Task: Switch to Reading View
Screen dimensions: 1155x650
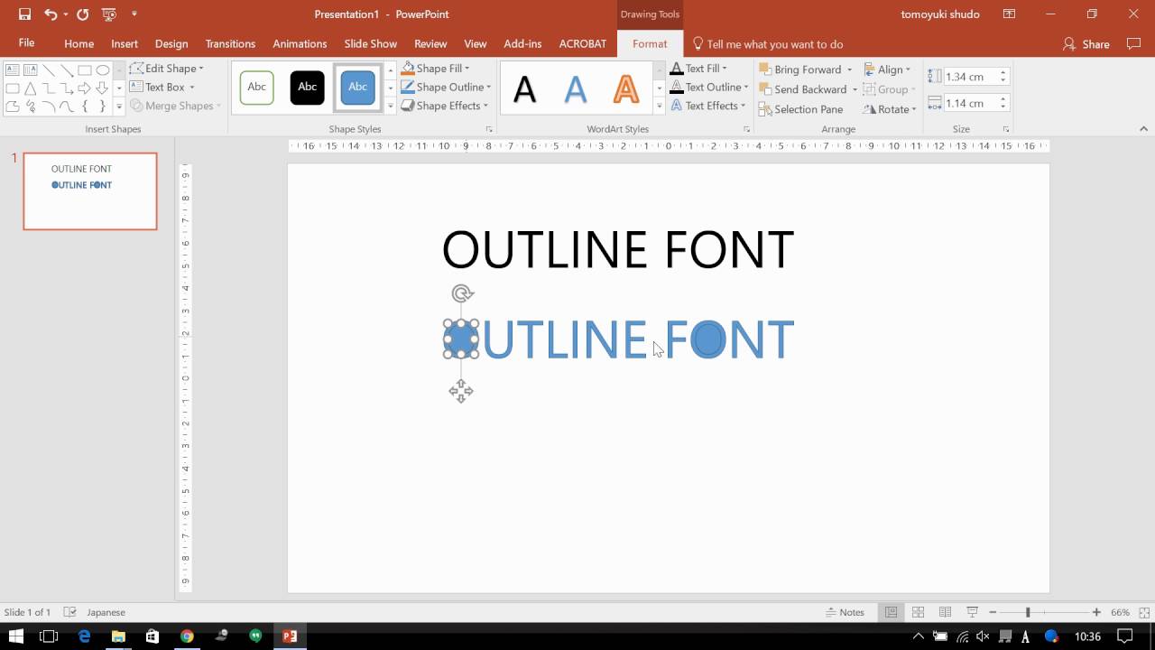Action: (x=945, y=612)
